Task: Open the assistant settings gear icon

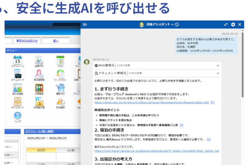Action: 233,24
